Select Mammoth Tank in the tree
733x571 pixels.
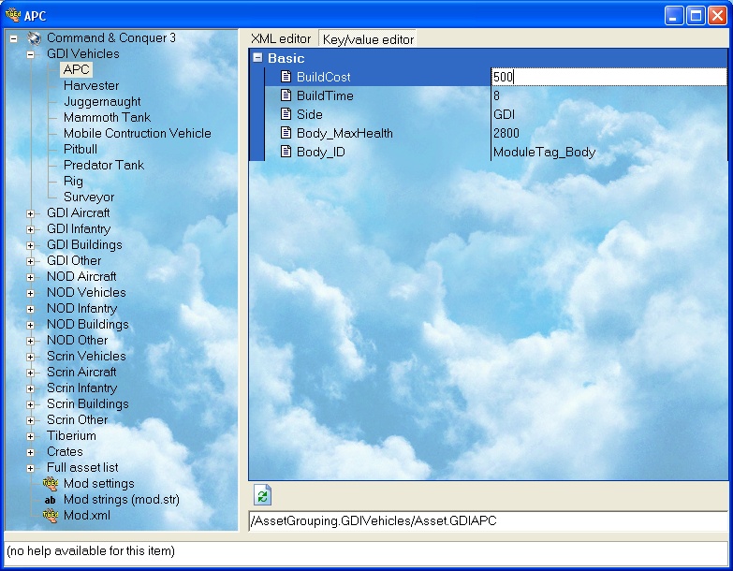click(107, 117)
